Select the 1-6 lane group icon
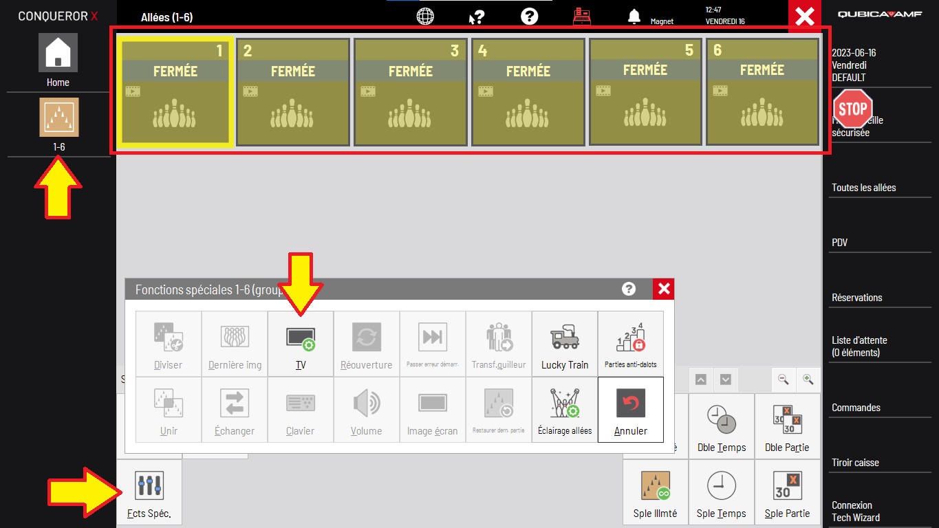939x528 pixels. tap(58, 117)
